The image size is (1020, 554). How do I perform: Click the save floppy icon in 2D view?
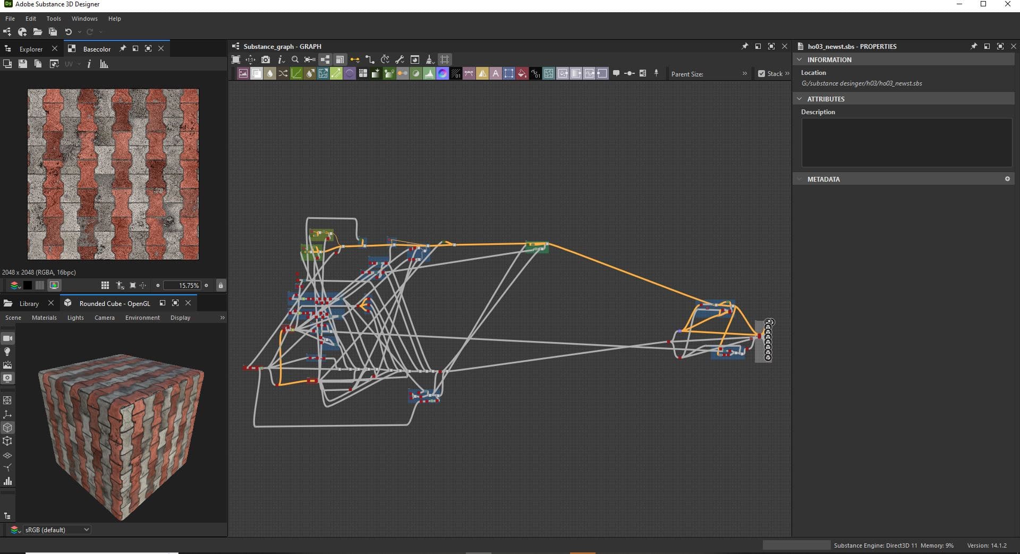[22, 64]
